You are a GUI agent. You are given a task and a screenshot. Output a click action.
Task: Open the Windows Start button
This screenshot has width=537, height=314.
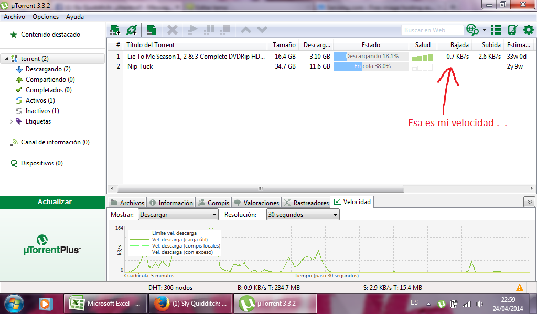[13, 304]
